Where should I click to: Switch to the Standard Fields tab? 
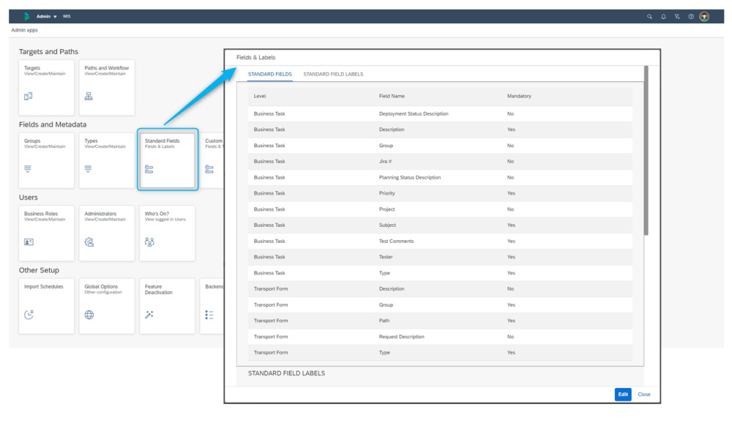click(x=270, y=74)
